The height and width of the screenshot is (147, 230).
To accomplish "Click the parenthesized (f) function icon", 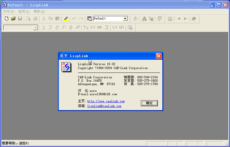I will click(x=122, y=27).
